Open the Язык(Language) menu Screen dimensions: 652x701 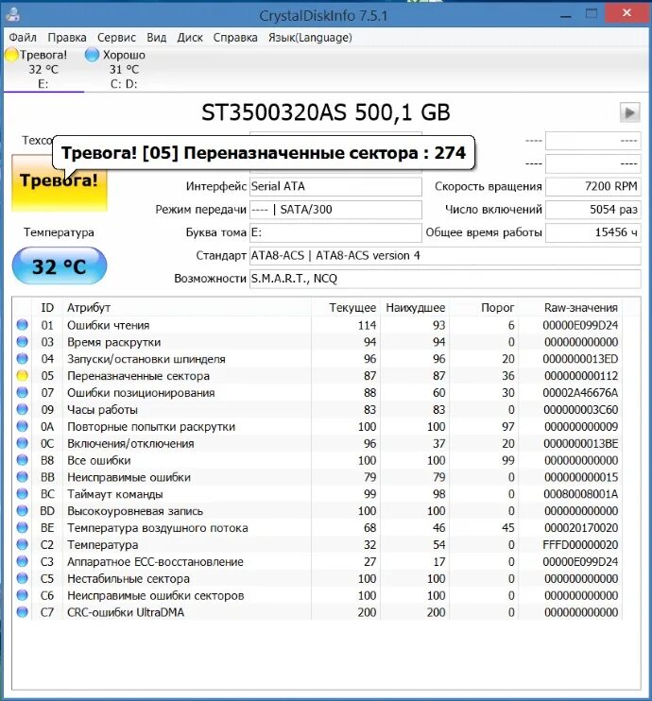point(310,38)
